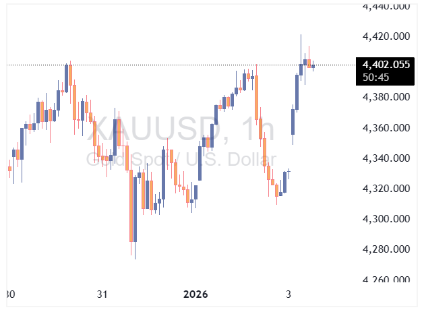
Task: Select the 3 date marker on time axis
Action: pyautogui.click(x=289, y=294)
